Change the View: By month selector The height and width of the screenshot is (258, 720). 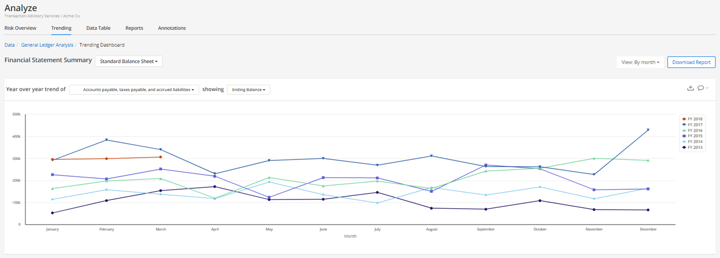tap(640, 62)
